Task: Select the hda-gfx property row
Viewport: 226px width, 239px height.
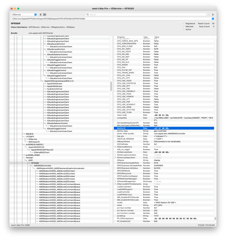Action: pyautogui.click(x=164, y=136)
